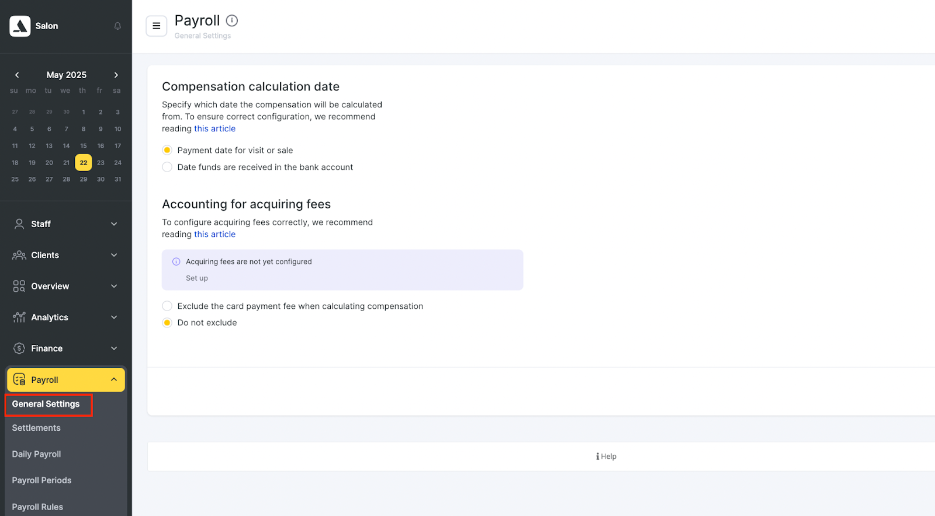935x516 pixels.
Task: Open the Clients section label
Action: coord(45,255)
